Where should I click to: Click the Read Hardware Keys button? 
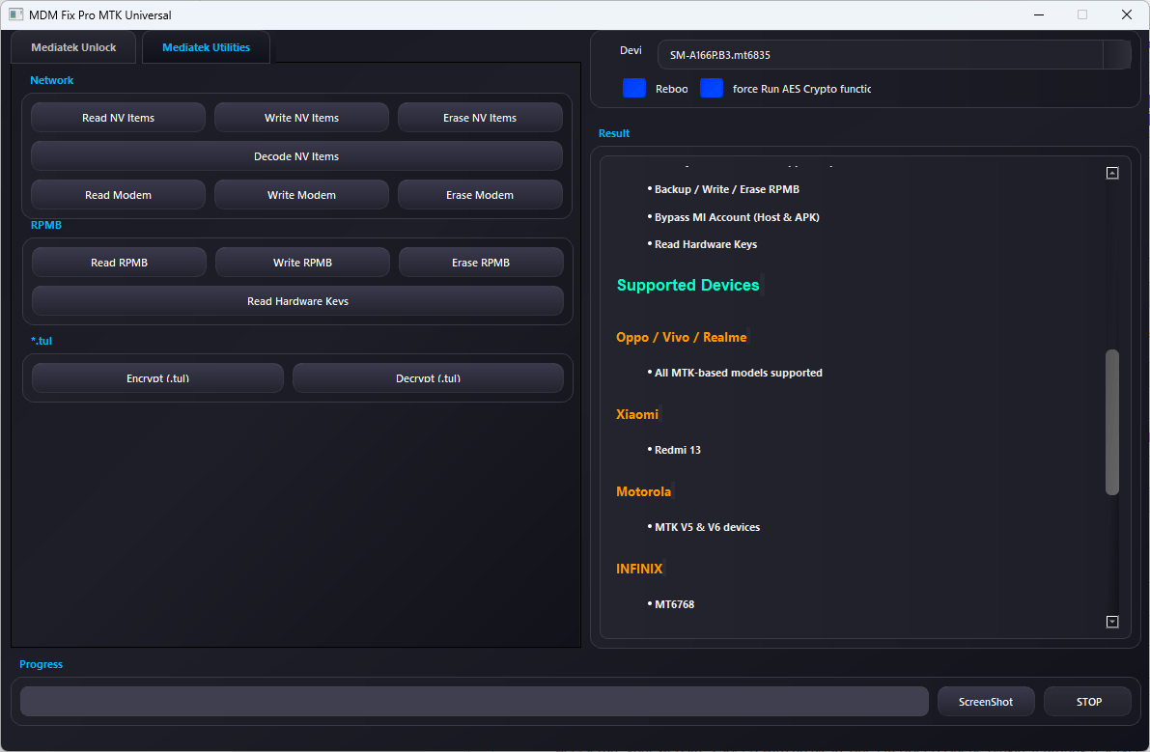click(x=297, y=300)
